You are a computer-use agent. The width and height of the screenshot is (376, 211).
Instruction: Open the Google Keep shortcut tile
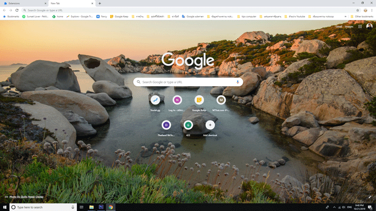coord(199,103)
